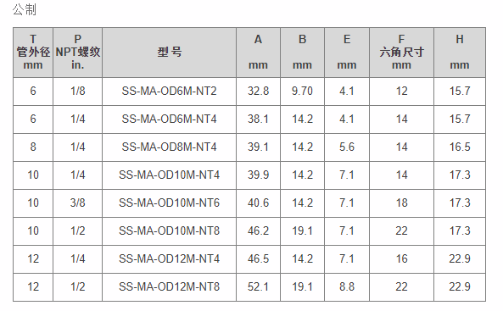
Task: Click the 8.8 value in column E
Action: click(347, 286)
